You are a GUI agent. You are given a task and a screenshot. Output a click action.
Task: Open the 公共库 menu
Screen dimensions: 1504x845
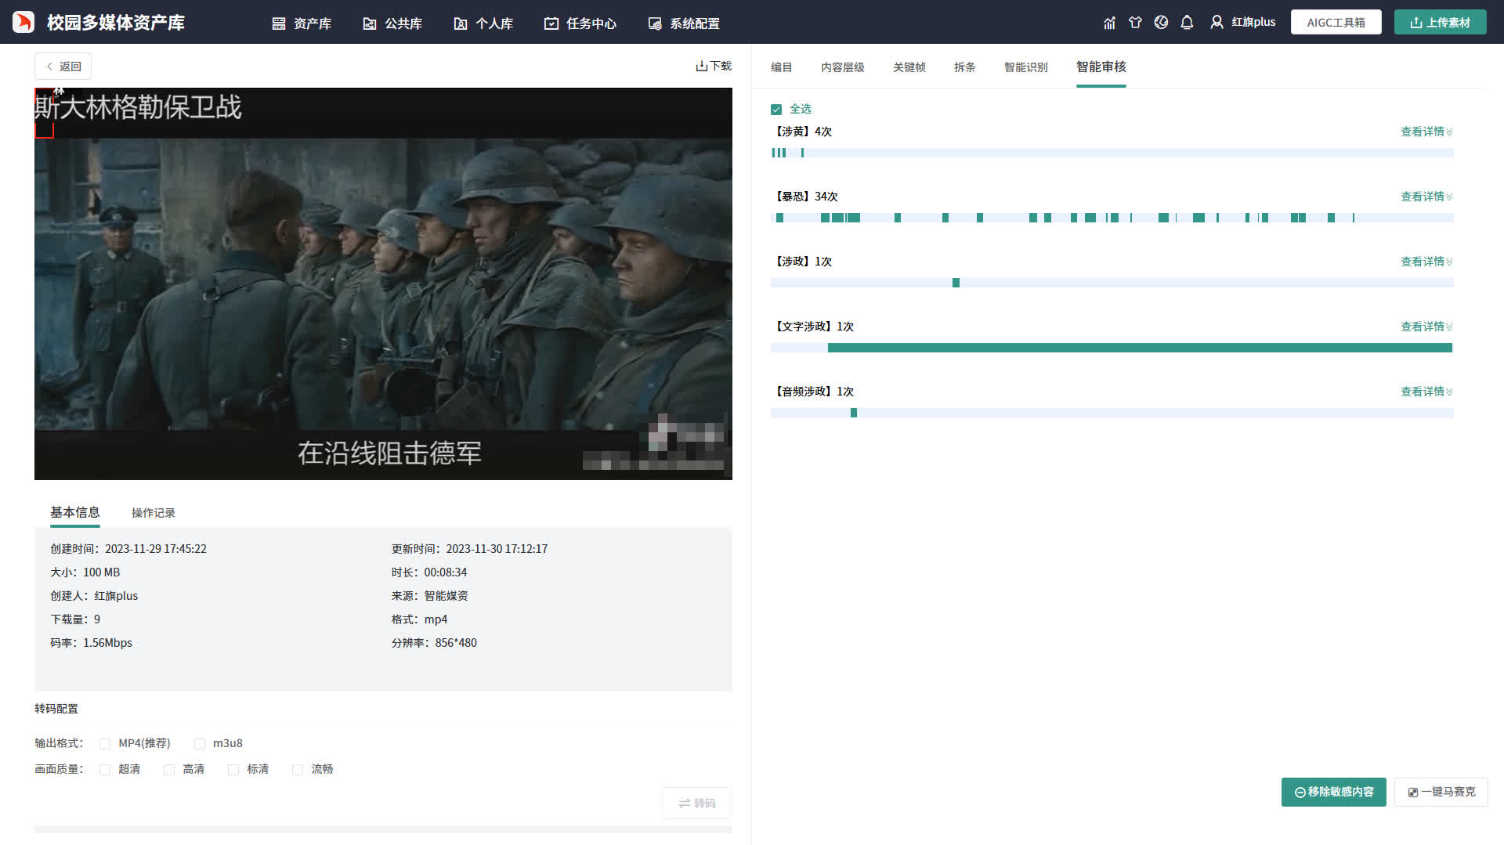392,23
